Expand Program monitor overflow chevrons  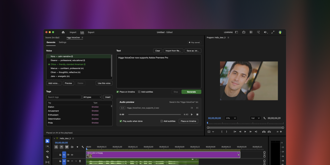pos(277,132)
